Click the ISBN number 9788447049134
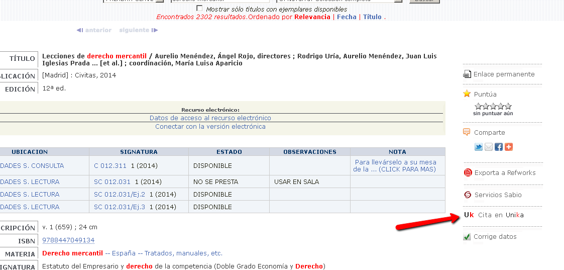The height and width of the screenshot is (270, 564). point(68,241)
